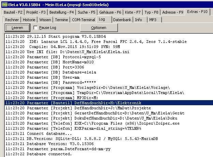Viewport: 213px width, 157px height.
Task: Switch to the Datenbank sub-tab
Action: click(x=122, y=20)
